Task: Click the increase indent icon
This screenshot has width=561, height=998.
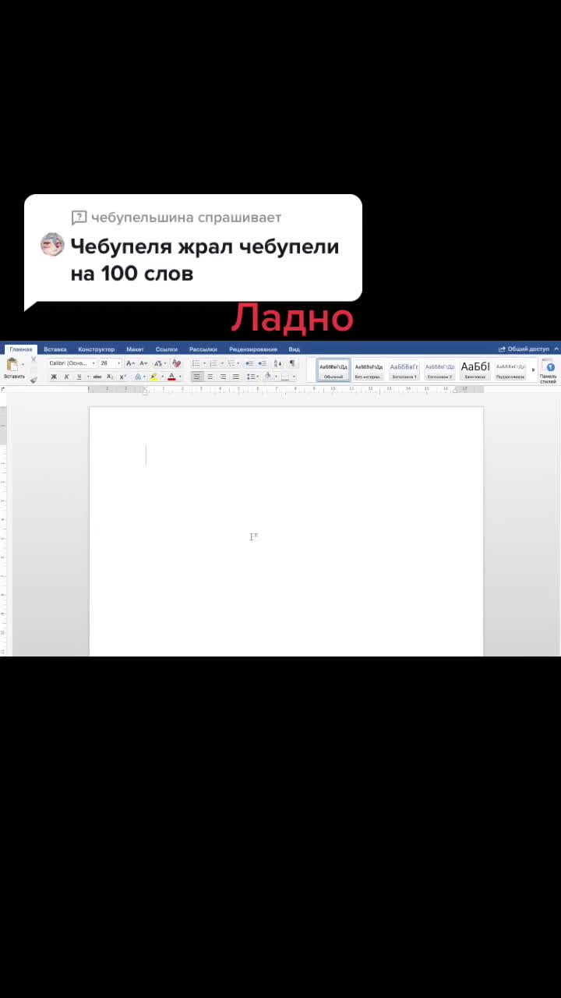Action: pos(263,363)
